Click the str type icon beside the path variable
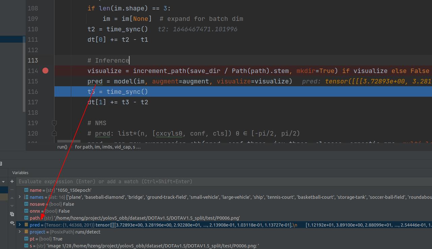 [26, 218]
